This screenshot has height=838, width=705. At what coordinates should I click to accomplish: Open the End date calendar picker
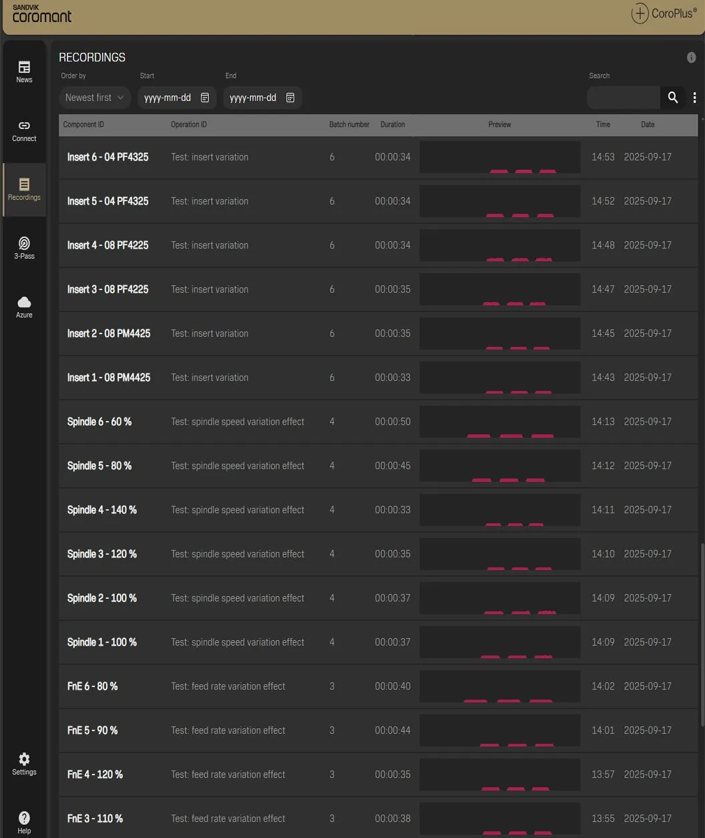click(x=291, y=98)
